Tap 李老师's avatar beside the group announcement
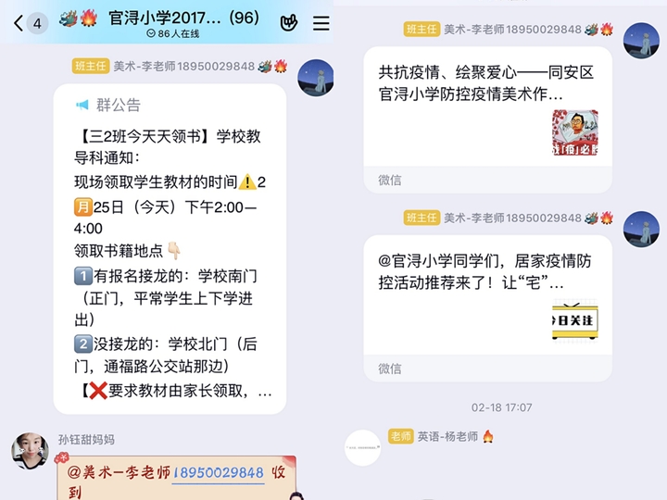 315,78
